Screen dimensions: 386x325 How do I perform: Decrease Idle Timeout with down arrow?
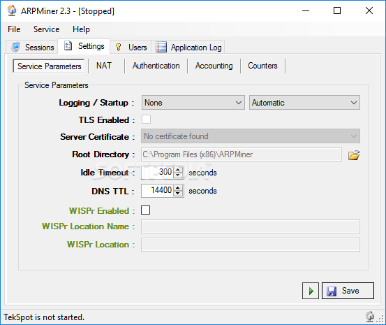pos(178,175)
